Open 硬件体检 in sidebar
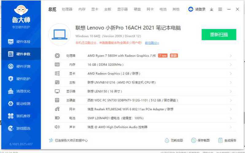Image resolution: width=245 pixels, height=153 pixels. [21, 42]
